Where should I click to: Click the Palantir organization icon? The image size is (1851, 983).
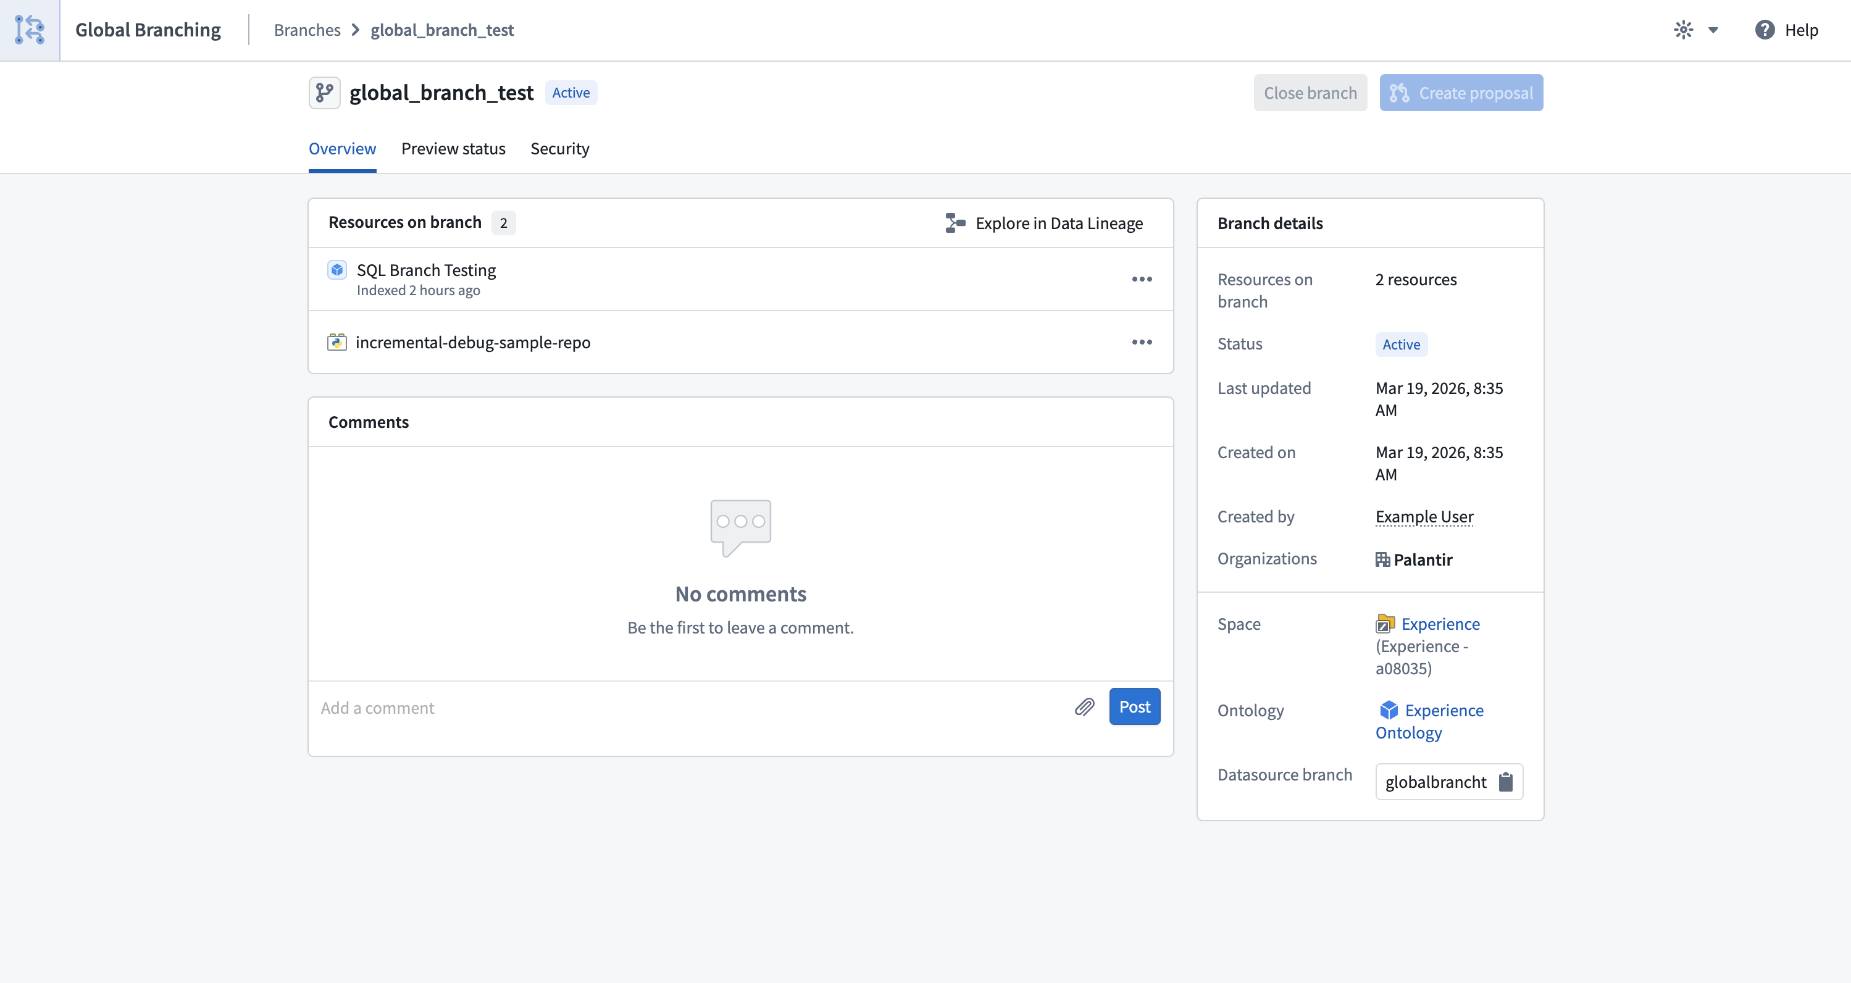1382,559
